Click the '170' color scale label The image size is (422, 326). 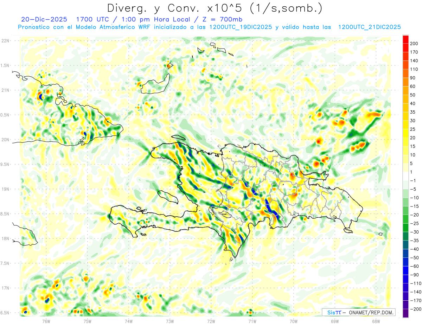[x=414, y=52]
